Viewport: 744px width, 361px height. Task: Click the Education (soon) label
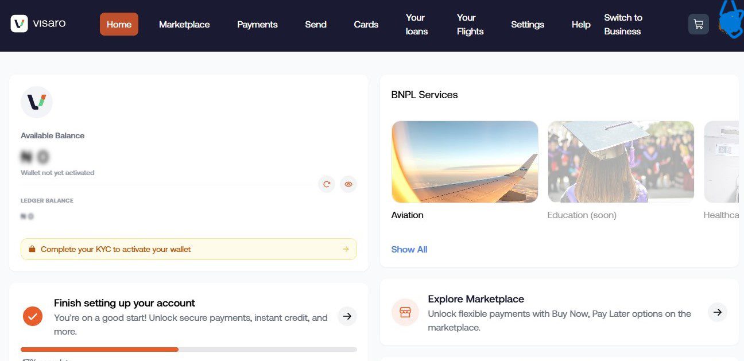pyautogui.click(x=582, y=215)
